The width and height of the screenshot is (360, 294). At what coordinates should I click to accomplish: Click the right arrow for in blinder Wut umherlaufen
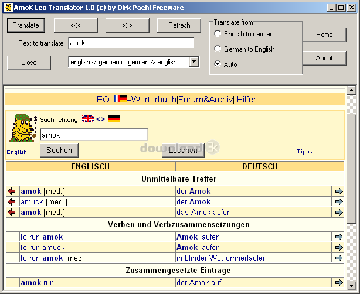[x=339, y=258]
